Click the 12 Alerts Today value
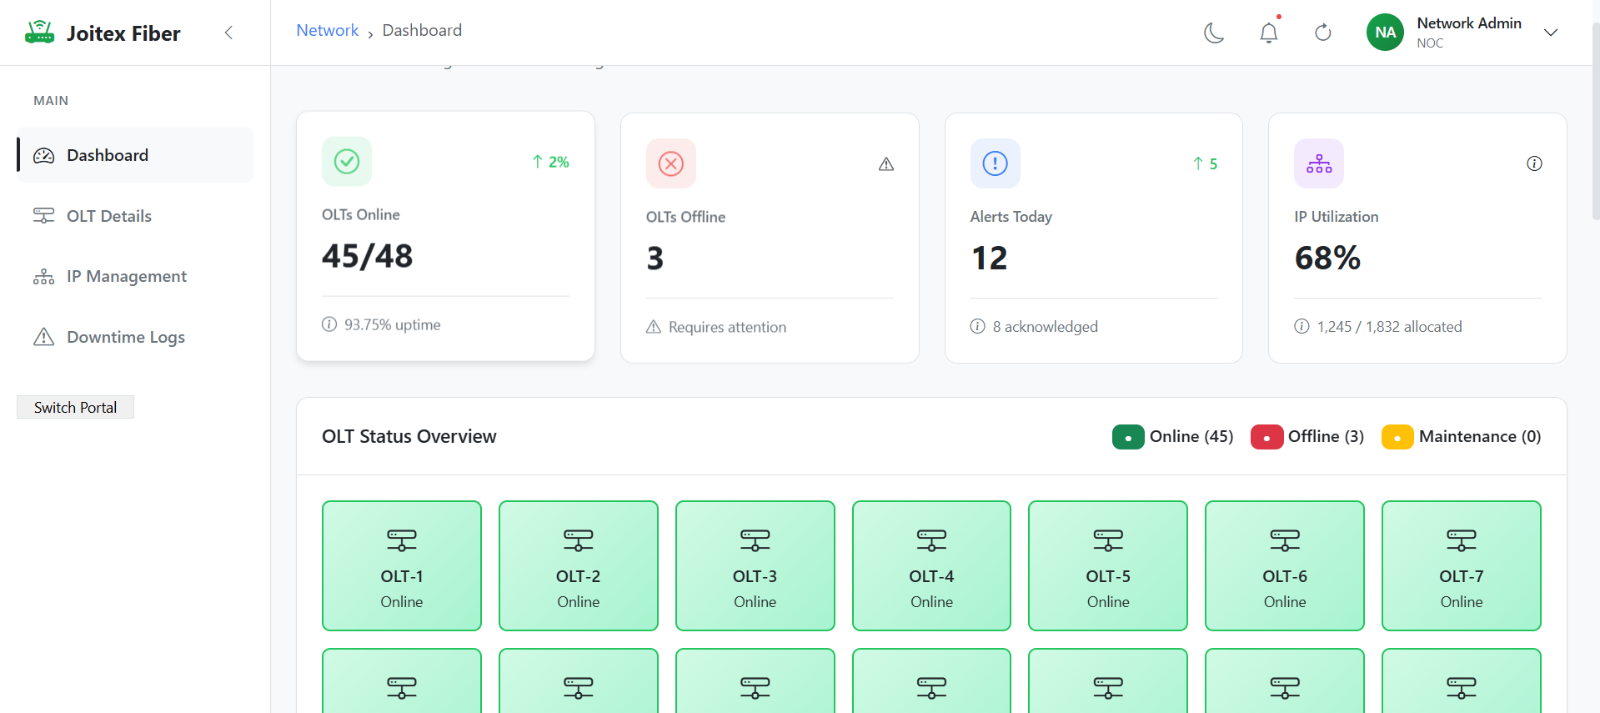The image size is (1600, 713). [990, 259]
